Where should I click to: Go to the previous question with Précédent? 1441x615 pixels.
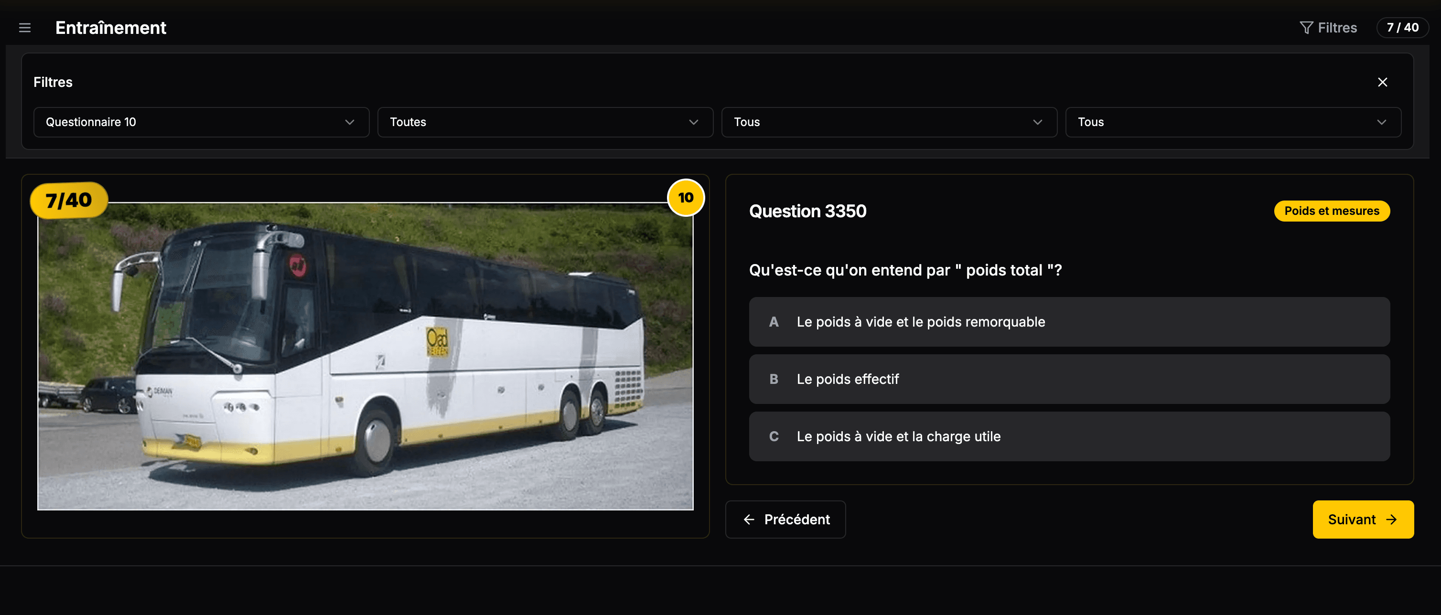[785, 520]
